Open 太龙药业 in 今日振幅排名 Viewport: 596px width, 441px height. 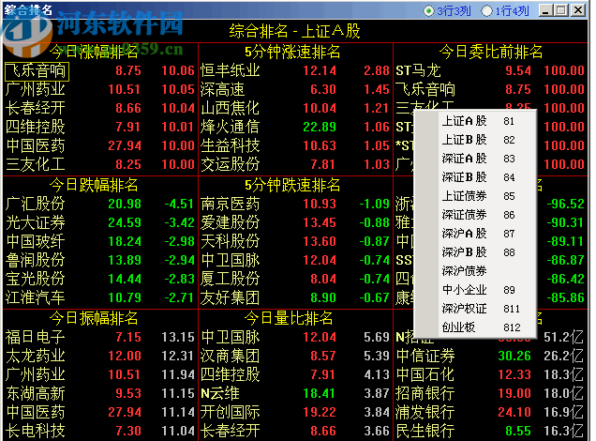[100, 357]
